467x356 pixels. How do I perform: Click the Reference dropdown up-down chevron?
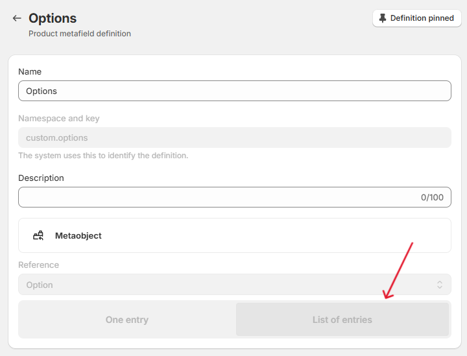click(440, 285)
